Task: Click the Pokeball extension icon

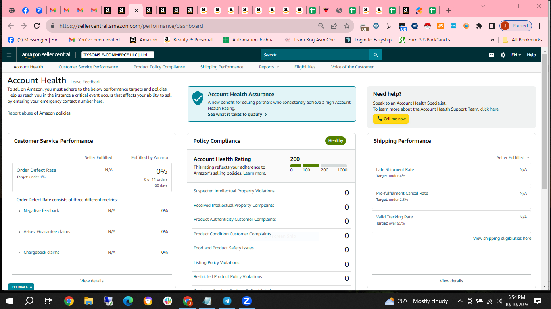Action: click(428, 26)
